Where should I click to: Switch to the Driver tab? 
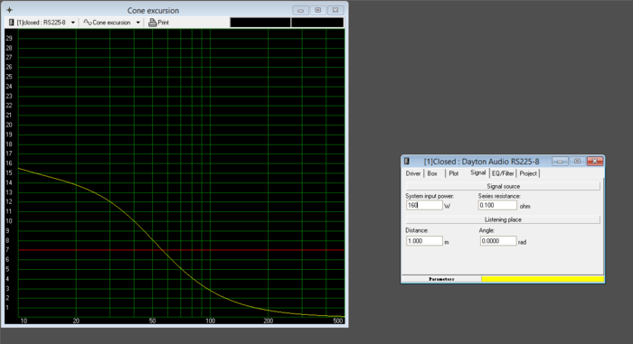point(413,173)
